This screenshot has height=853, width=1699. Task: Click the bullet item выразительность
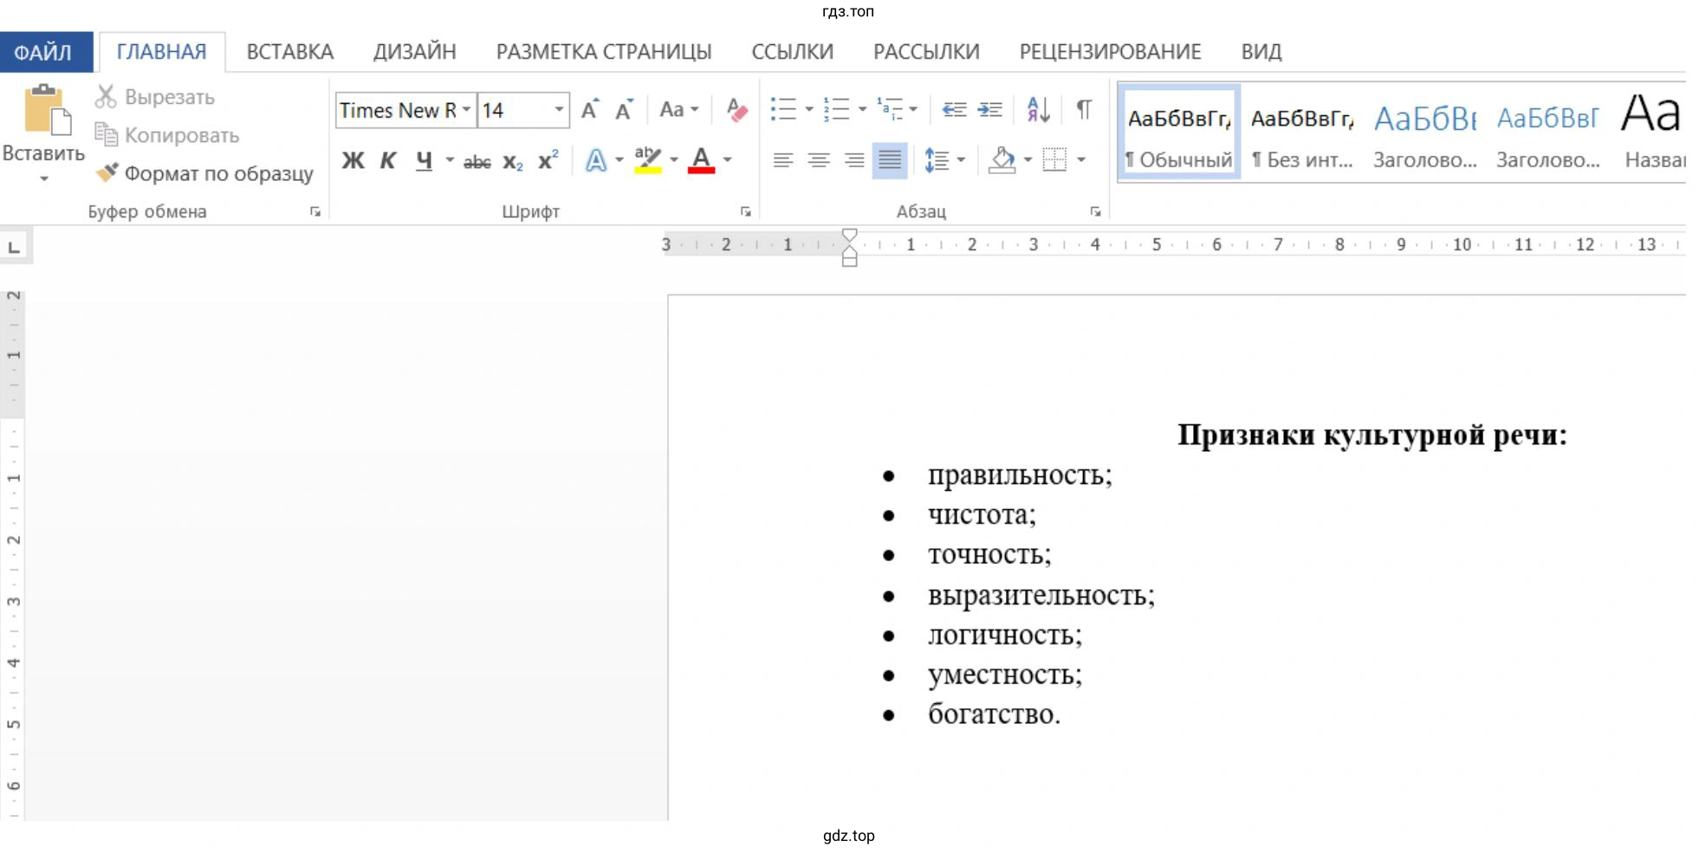(1041, 595)
